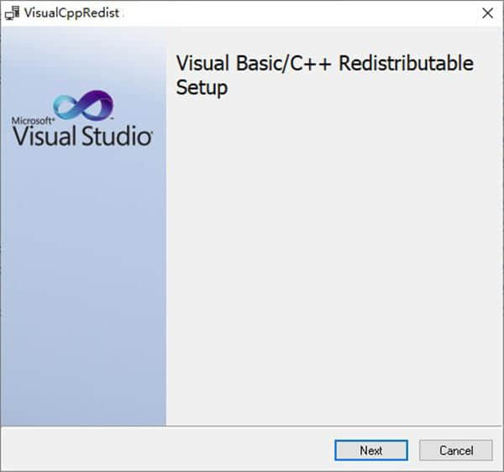Click the blue banner area above the logo
504x472 pixels.
coord(83,59)
